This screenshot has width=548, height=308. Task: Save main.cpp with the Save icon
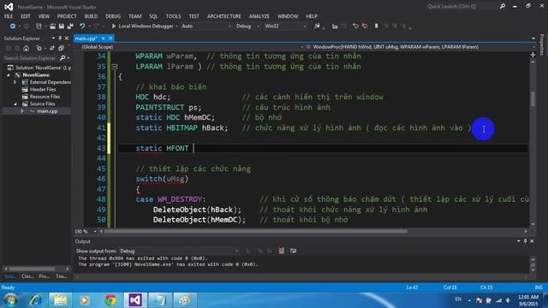tap(61, 27)
